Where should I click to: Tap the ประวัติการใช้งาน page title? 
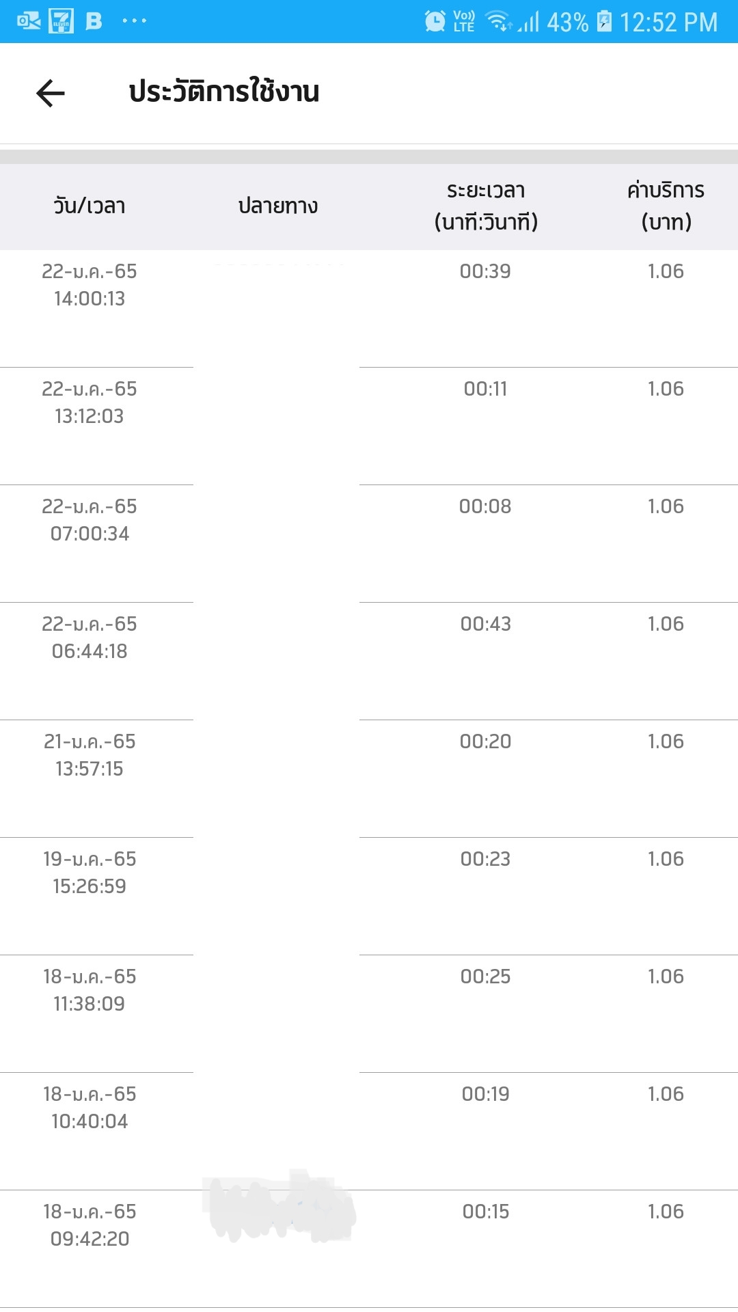[x=224, y=92]
